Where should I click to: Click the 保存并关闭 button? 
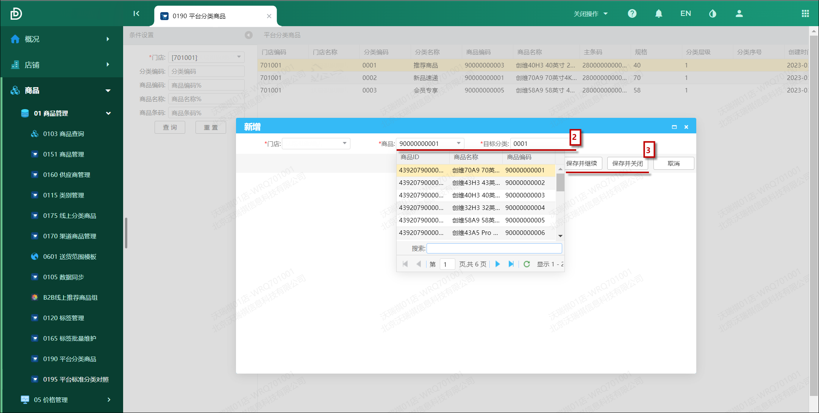pos(627,163)
